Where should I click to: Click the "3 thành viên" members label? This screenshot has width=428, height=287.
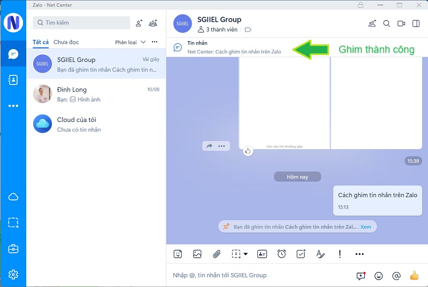tap(218, 29)
